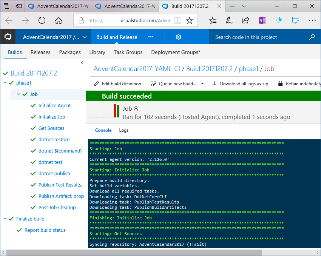Show tab previews chevron in tab bar
Image resolution: width=321 pixels, height=256 pixels.
point(244,6)
